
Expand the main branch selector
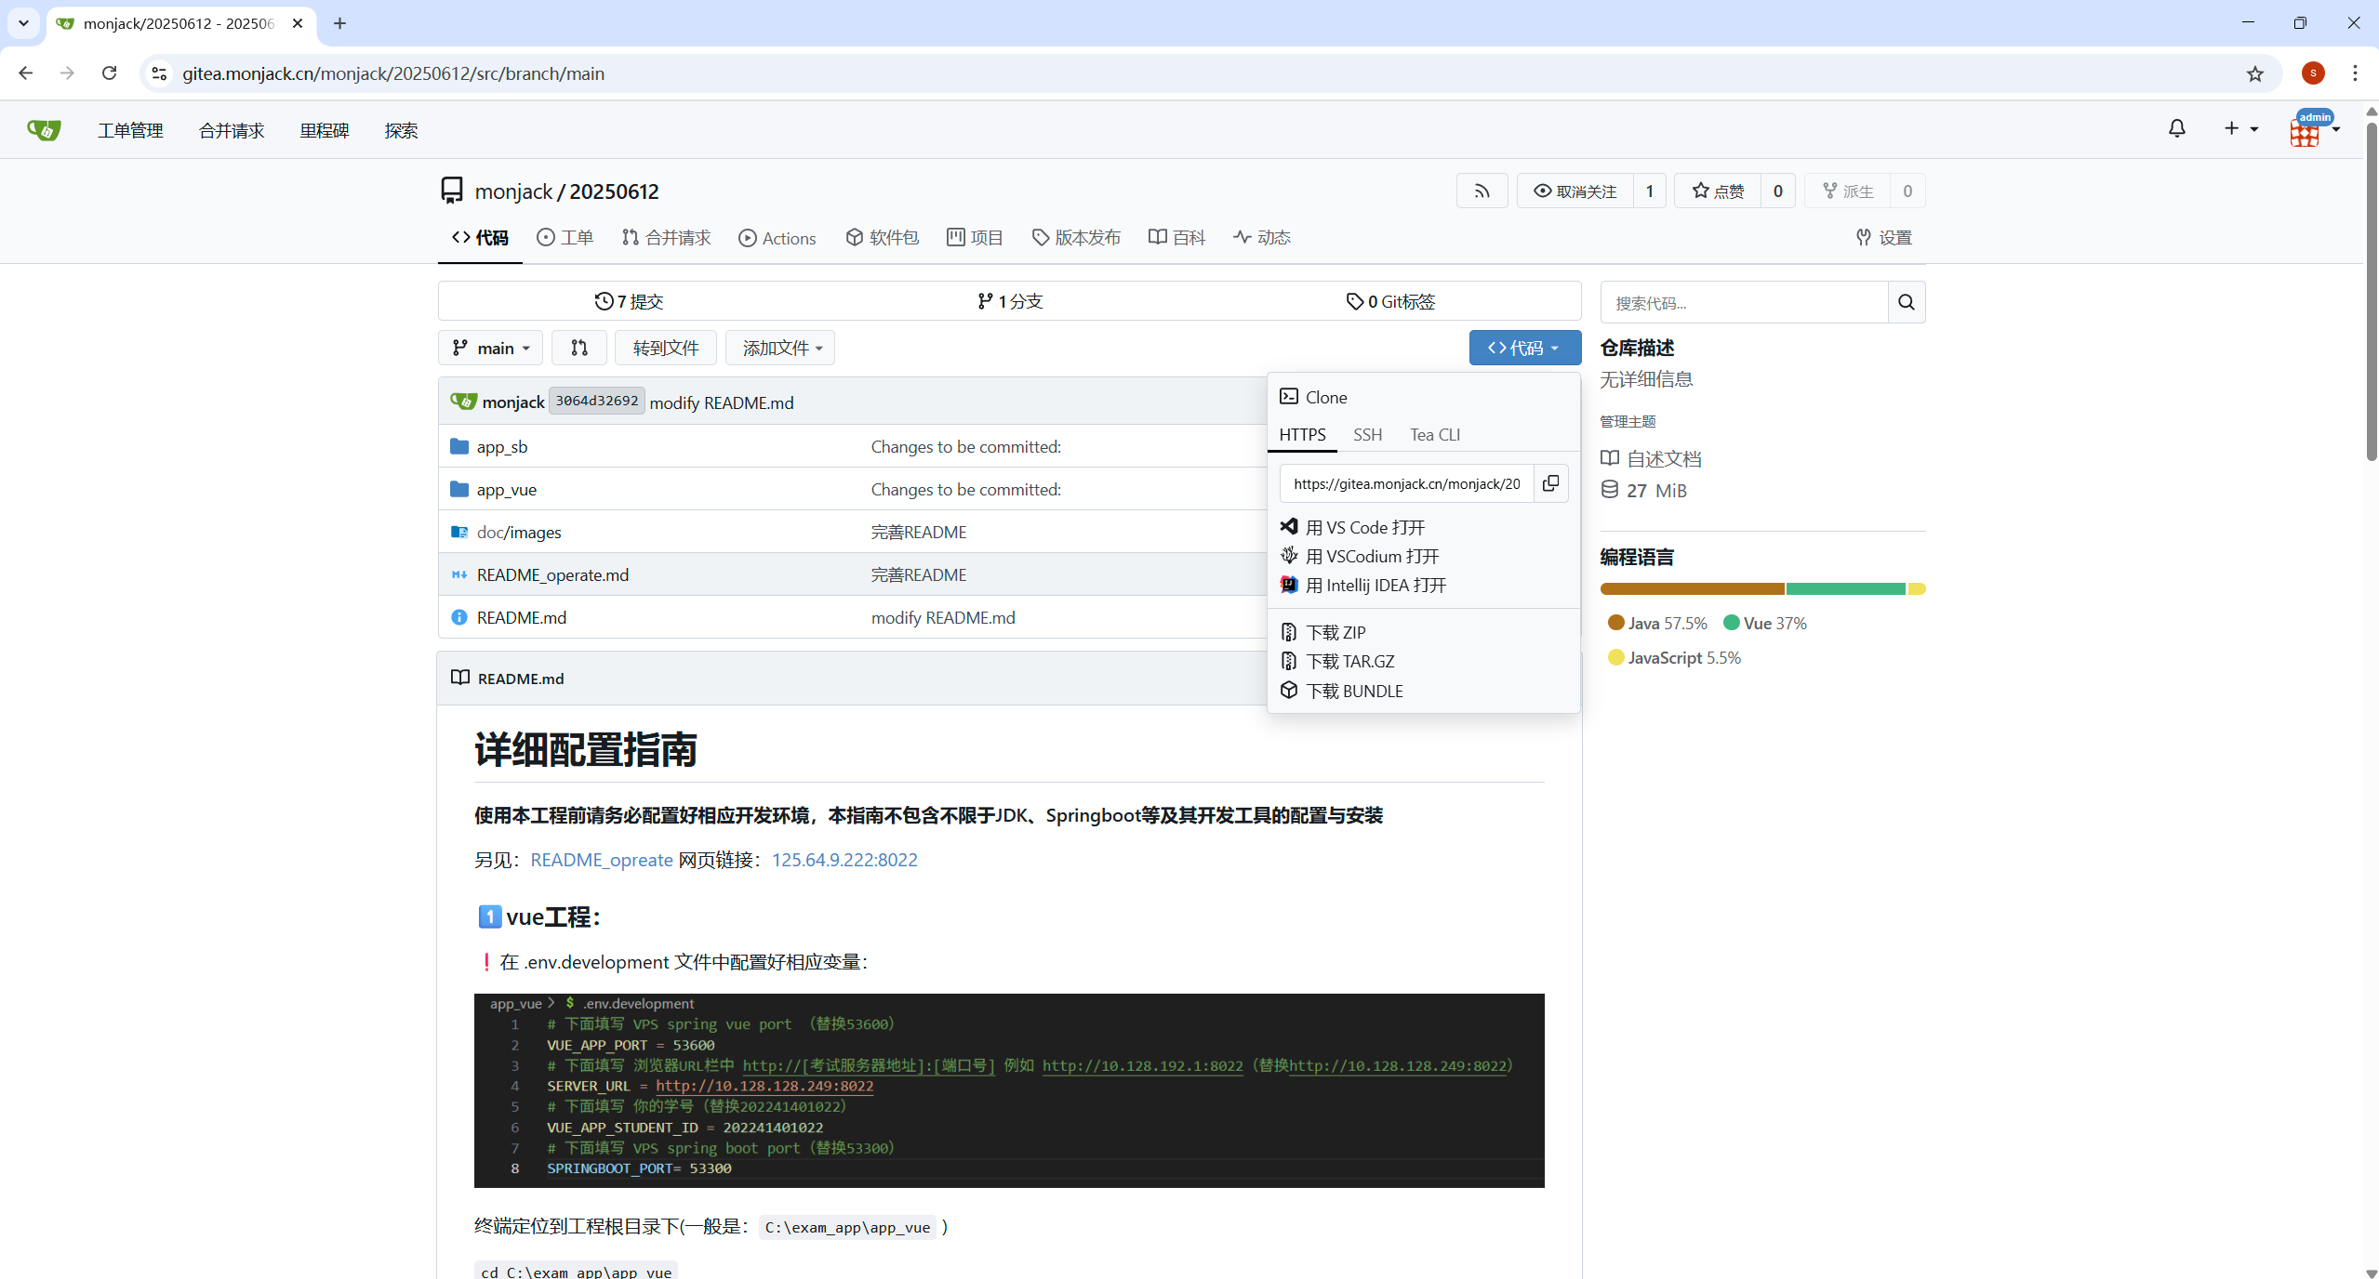[490, 348]
